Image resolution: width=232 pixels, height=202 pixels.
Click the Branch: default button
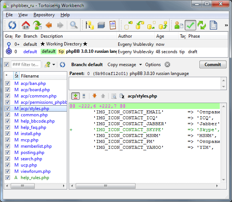coord(87,65)
